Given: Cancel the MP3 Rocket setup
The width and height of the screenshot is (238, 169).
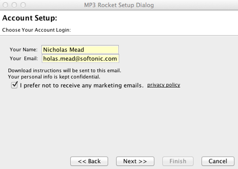Looking at the screenshot, I should point(218,161).
